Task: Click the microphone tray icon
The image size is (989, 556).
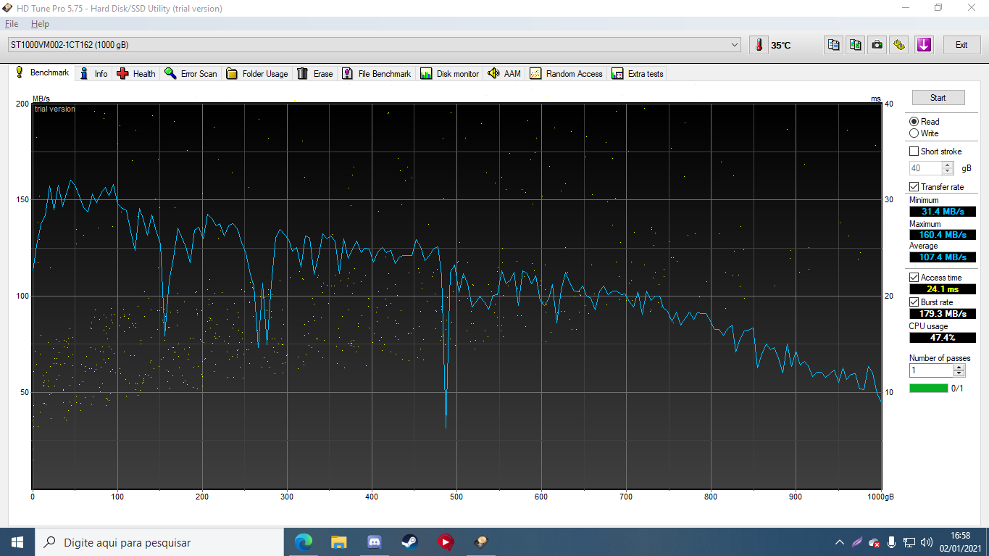Action: 891,542
